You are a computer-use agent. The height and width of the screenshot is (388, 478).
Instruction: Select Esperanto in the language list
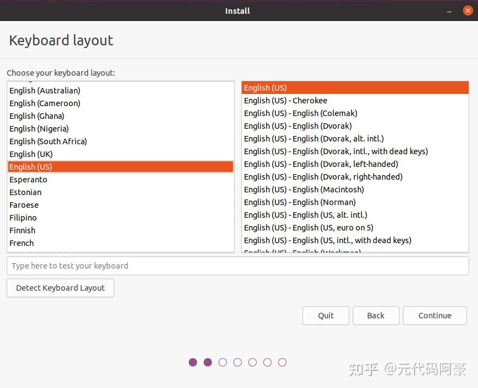click(28, 179)
